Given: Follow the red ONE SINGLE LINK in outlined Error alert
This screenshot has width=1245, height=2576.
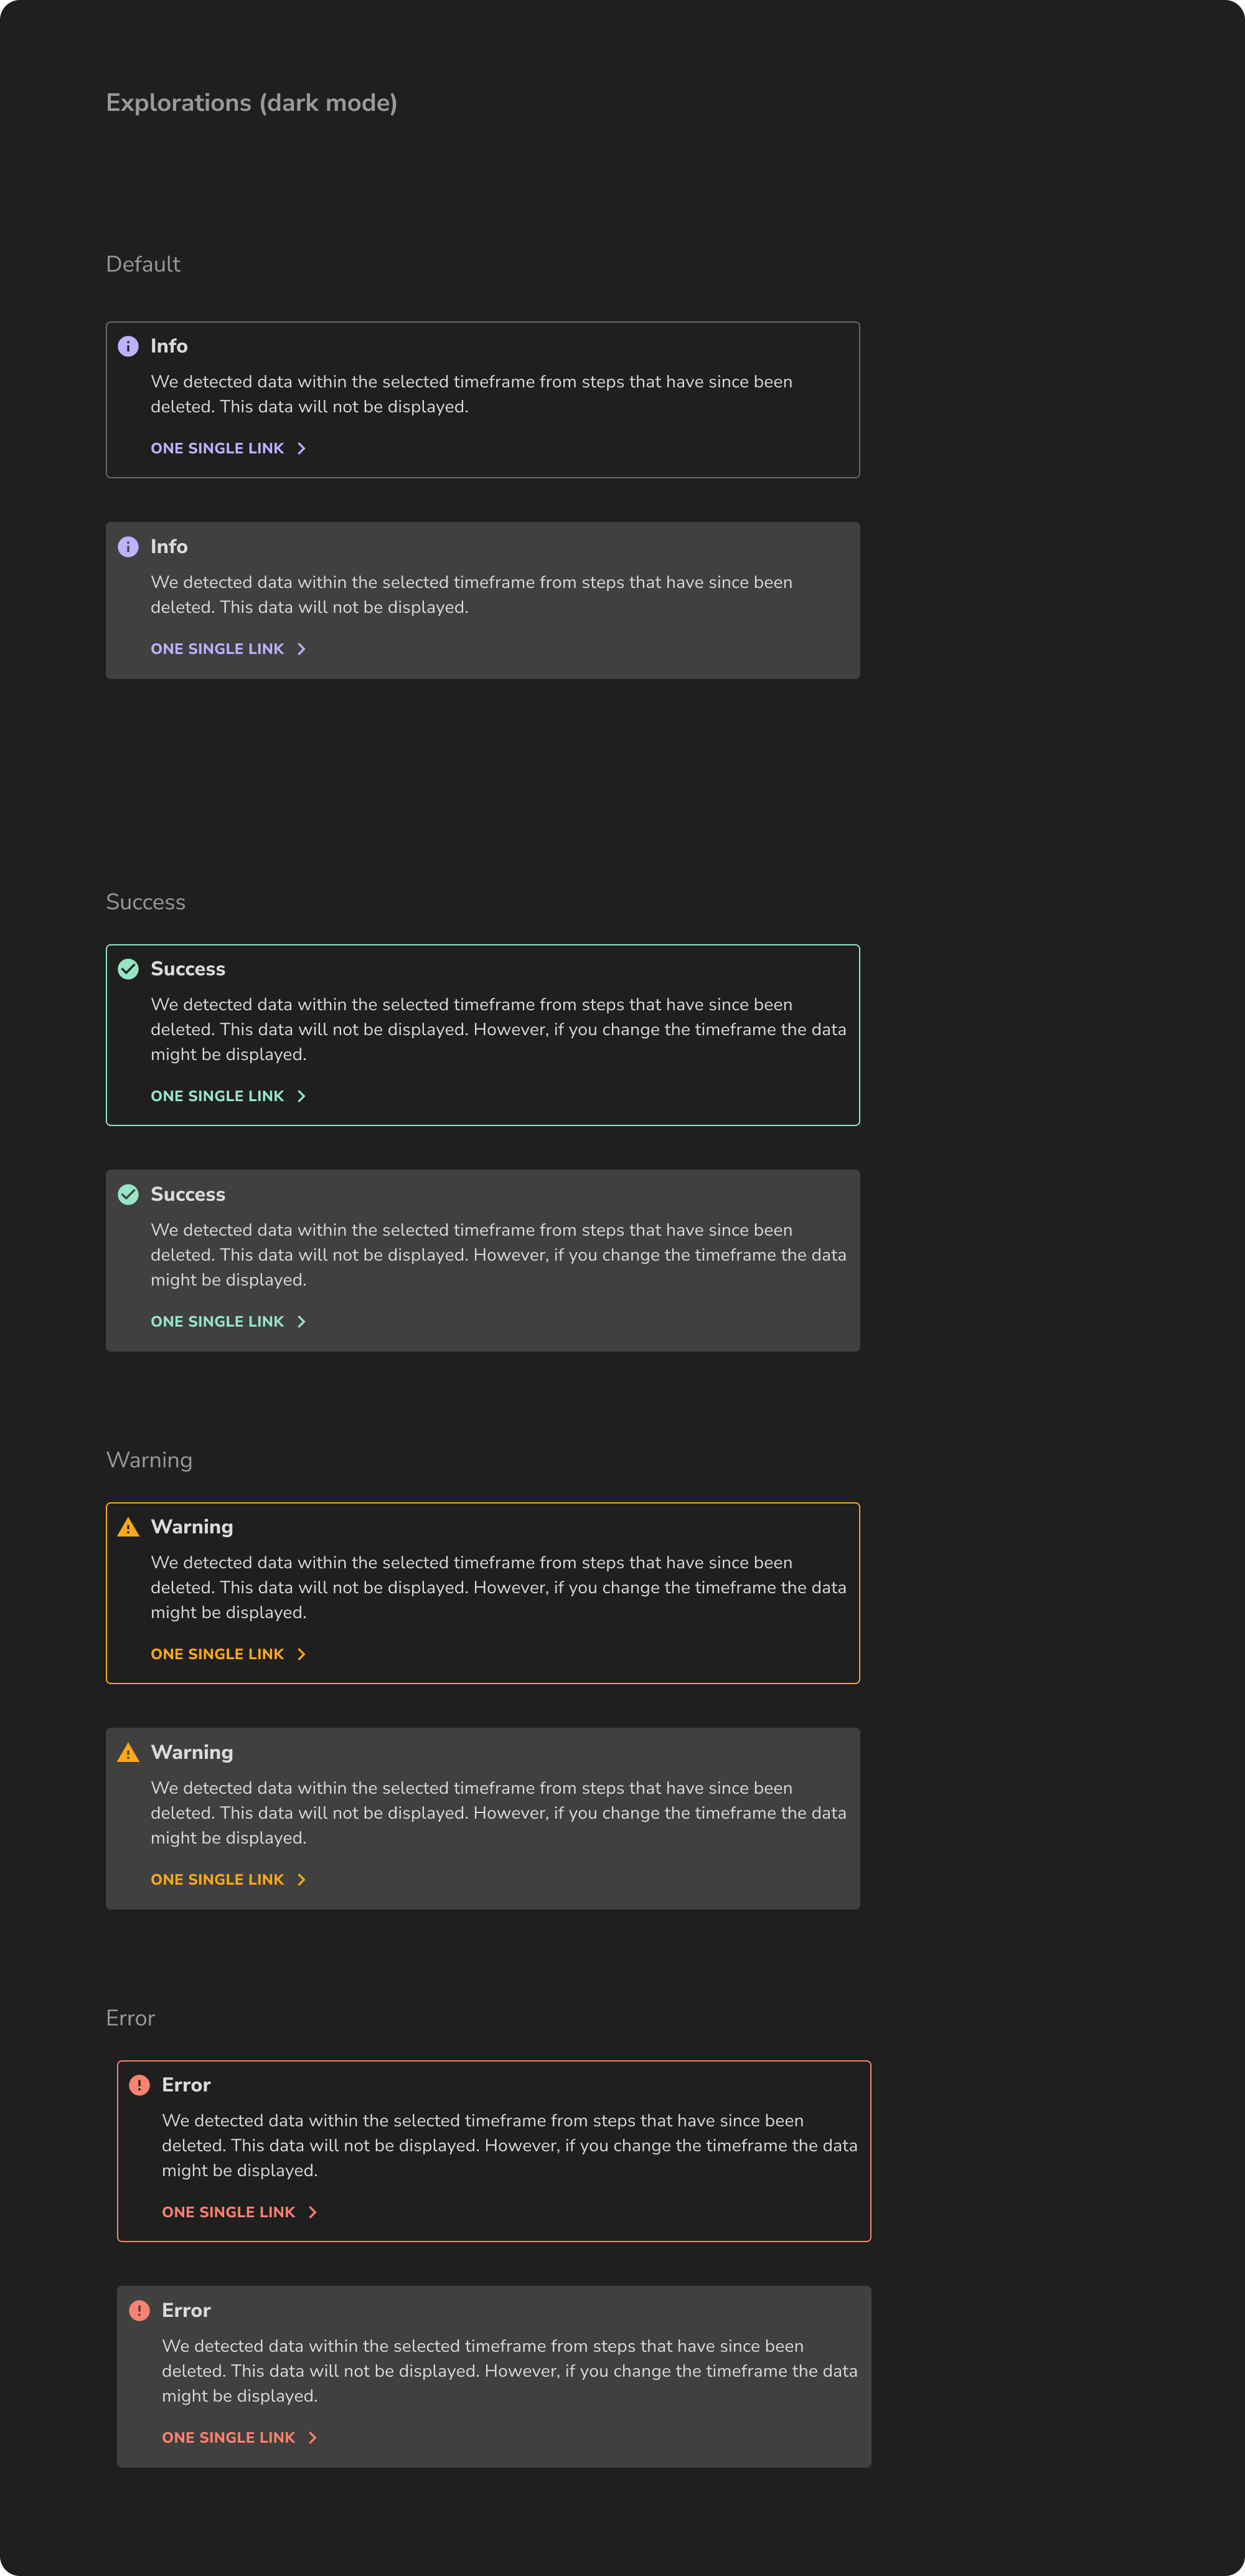Looking at the screenshot, I should click(239, 2212).
